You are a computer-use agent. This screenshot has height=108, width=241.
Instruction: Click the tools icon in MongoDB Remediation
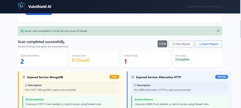(x=27, y=100)
